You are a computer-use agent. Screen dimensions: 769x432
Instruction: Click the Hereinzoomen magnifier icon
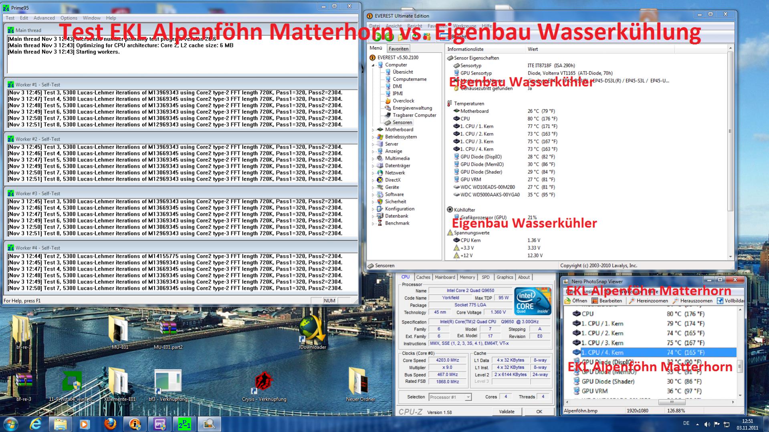(x=632, y=301)
